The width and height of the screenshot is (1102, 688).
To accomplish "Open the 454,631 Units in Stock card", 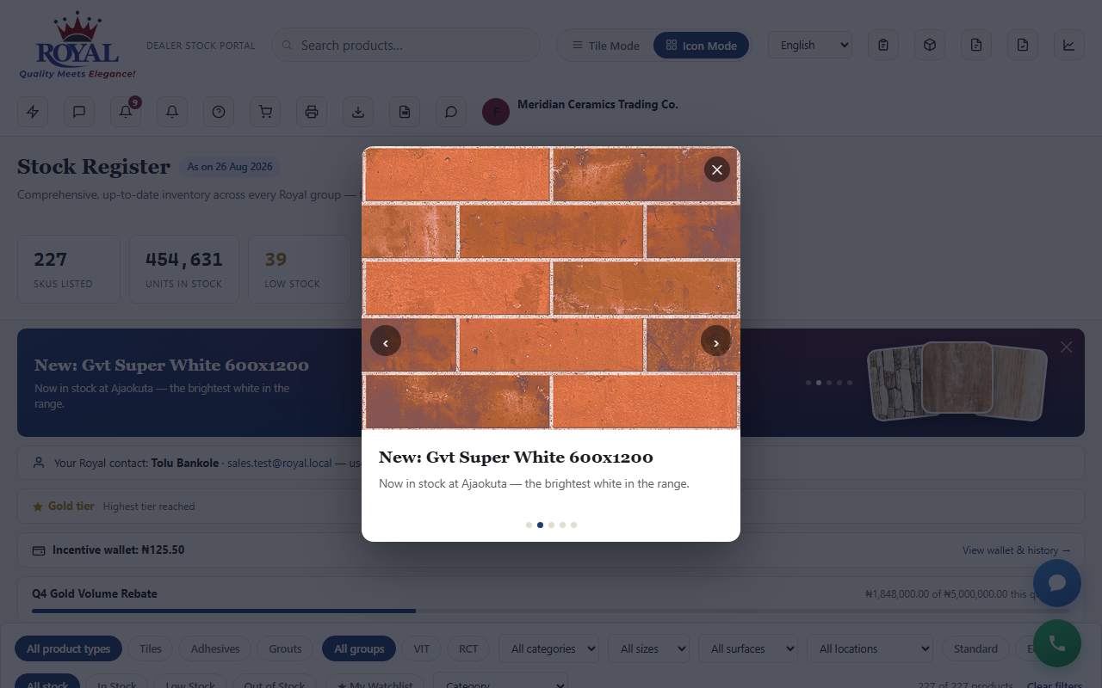I will [x=184, y=269].
